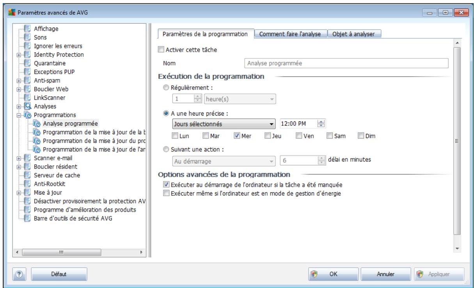The width and height of the screenshot is (474, 288).
Task: Click the Analyses magnifier icon
Action: click(27, 106)
